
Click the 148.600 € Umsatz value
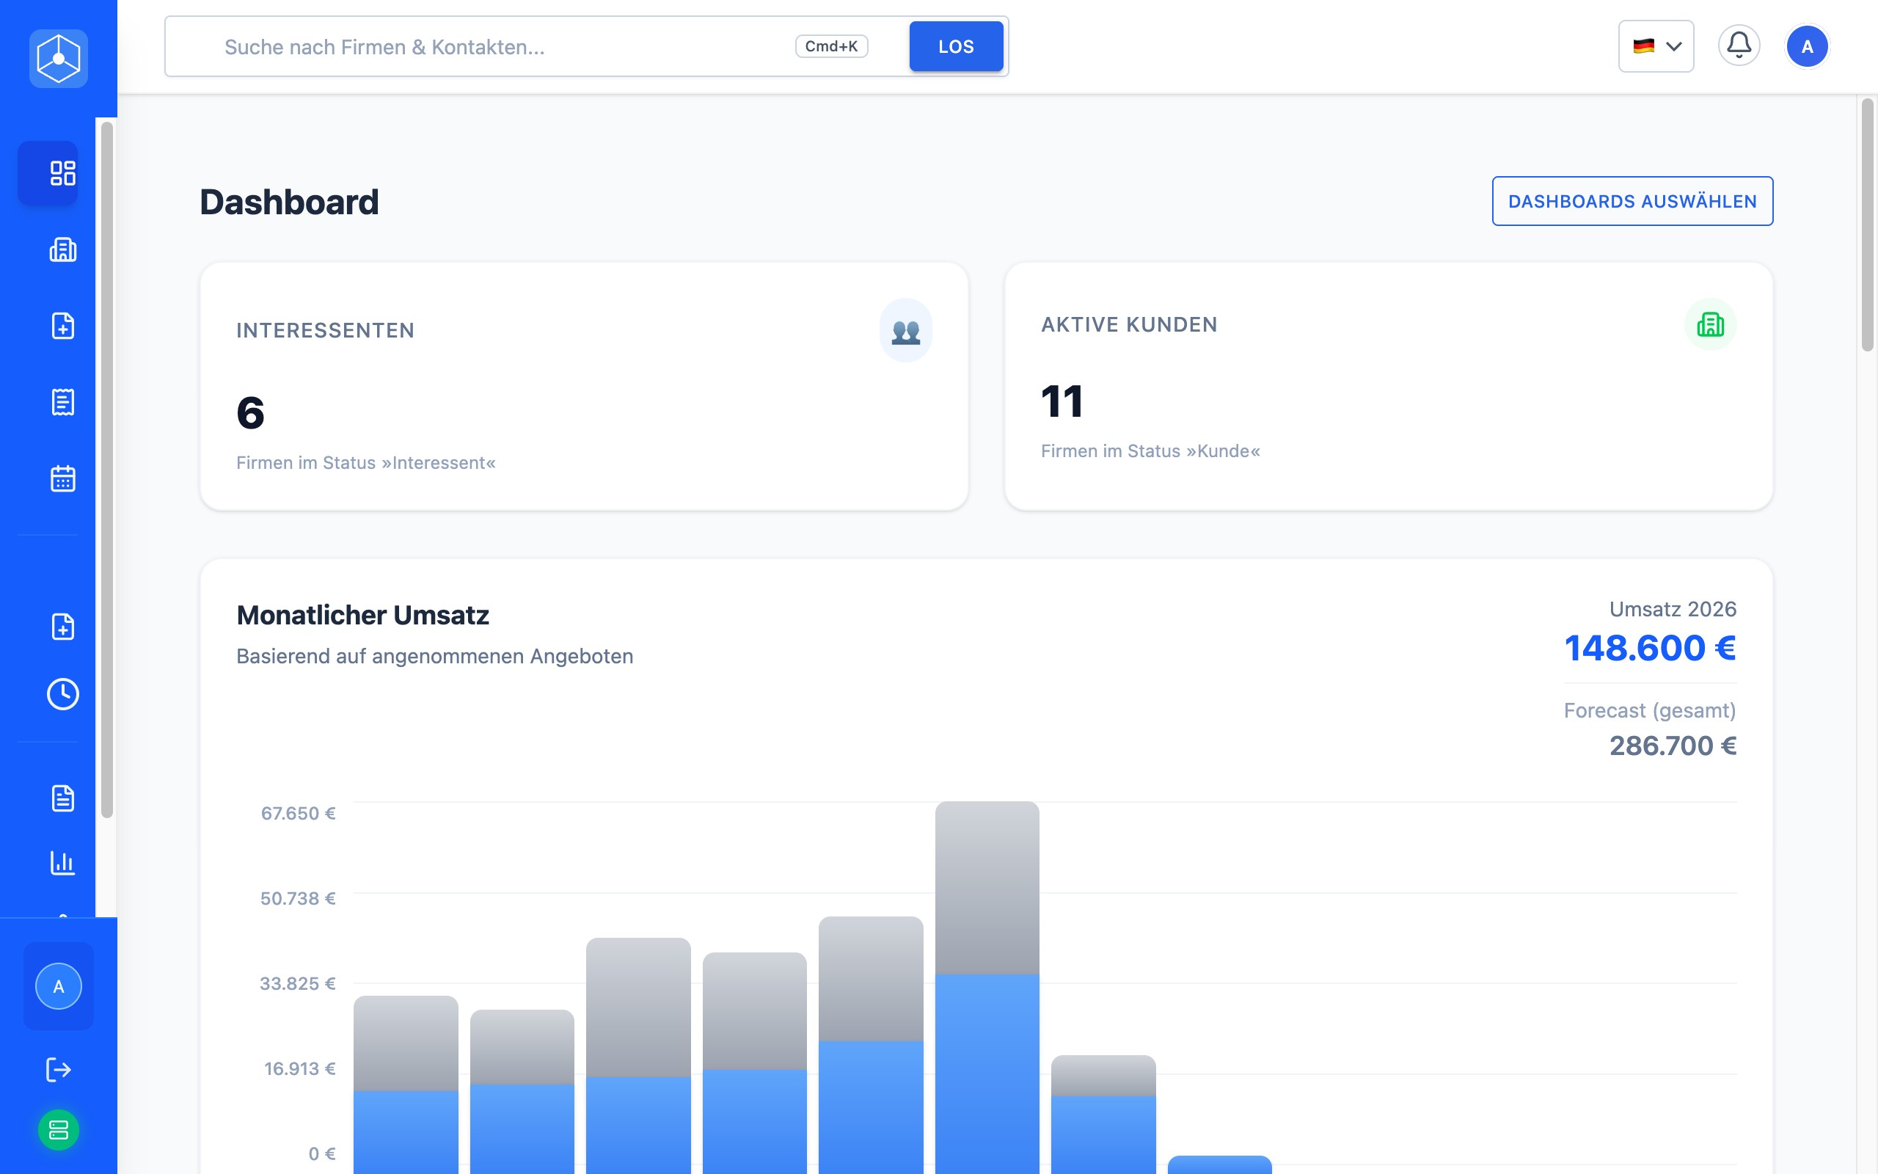[x=1650, y=648]
